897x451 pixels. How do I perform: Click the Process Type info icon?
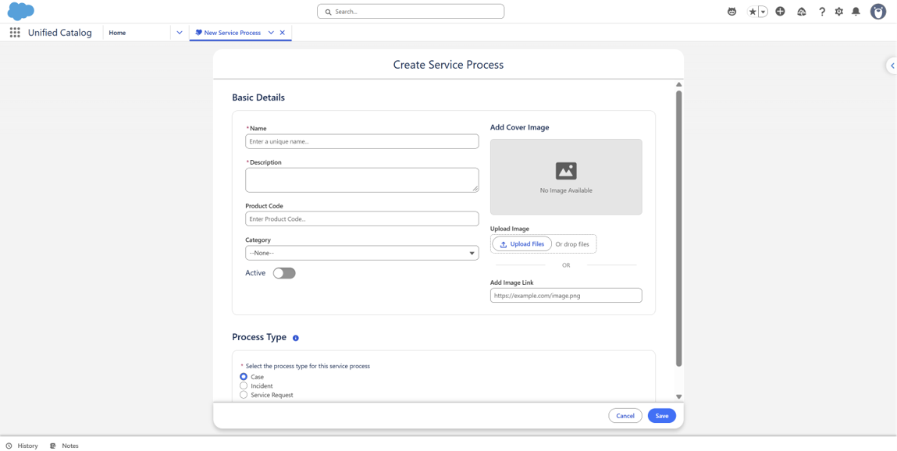point(296,338)
